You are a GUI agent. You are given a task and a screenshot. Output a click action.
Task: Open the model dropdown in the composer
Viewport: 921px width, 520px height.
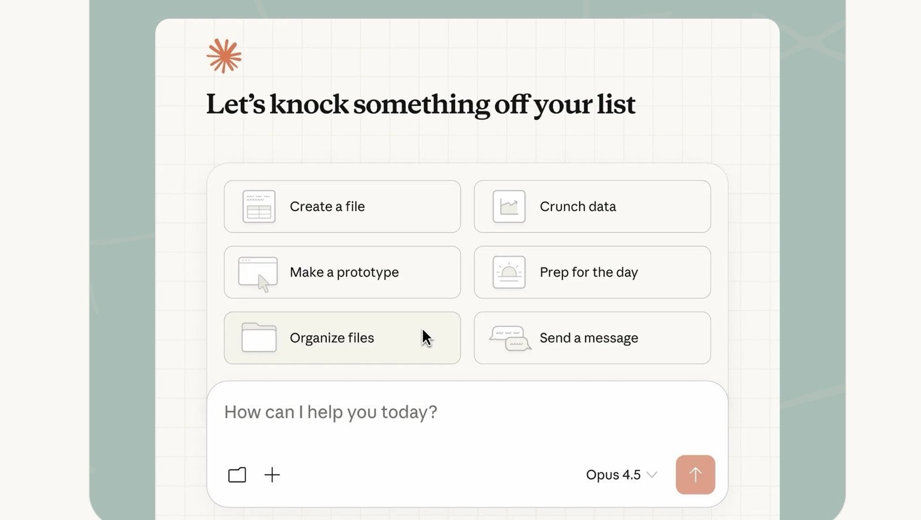[621, 475]
